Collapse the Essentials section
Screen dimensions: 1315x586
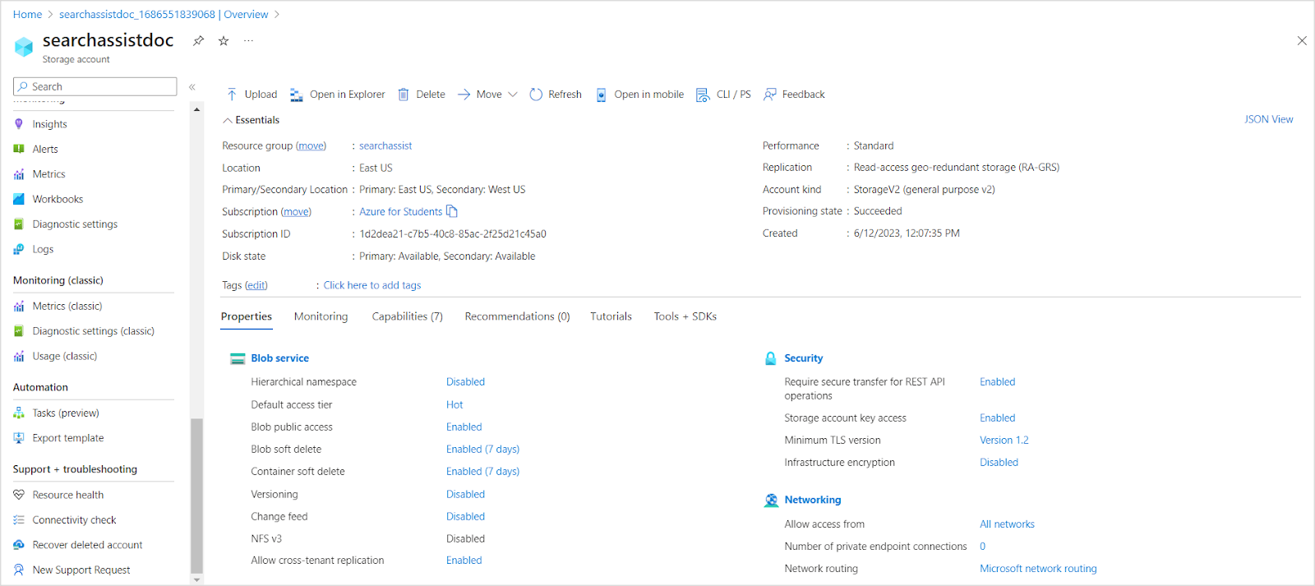tap(228, 120)
